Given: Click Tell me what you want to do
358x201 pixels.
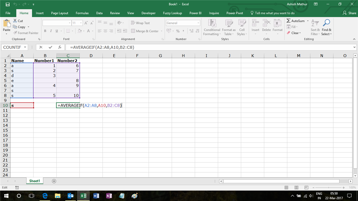Looking at the screenshot, I should pos(273,13).
